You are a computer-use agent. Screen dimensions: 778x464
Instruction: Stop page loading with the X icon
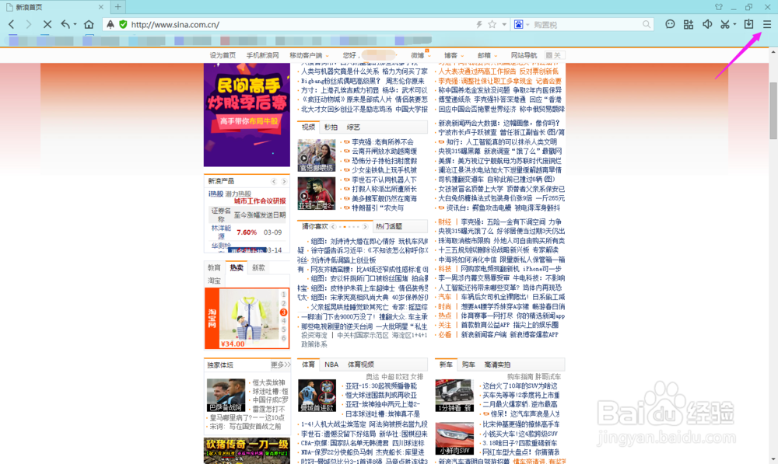point(47,24)
